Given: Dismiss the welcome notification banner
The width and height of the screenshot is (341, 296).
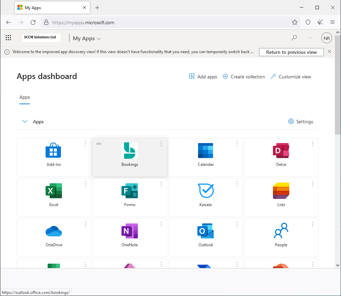Looking at the screenshot, I should (x=329, y=52).
